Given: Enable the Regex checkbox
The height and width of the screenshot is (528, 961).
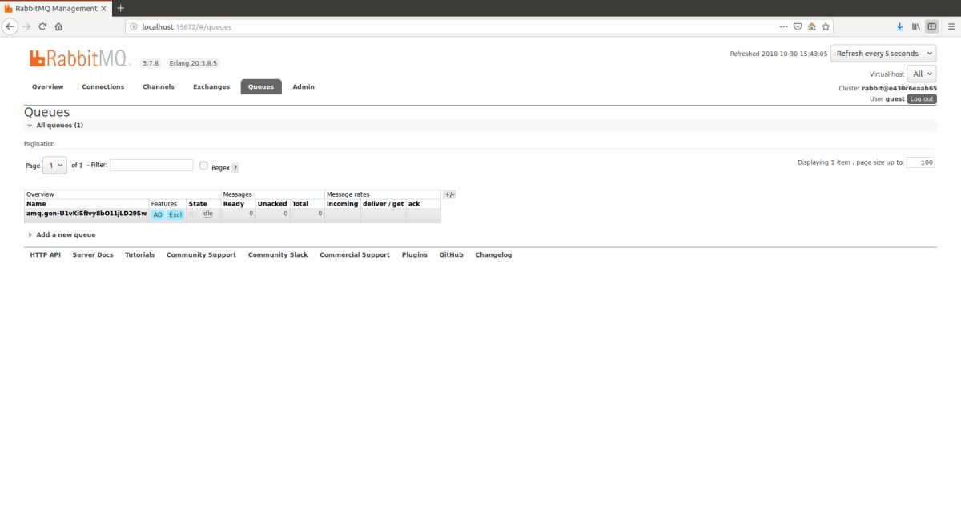Looking at the screenshot, I should point(203,166).
